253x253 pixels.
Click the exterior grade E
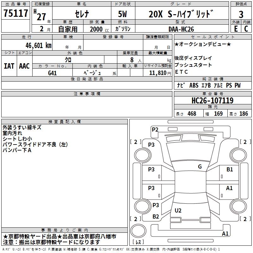coord(236,29)
